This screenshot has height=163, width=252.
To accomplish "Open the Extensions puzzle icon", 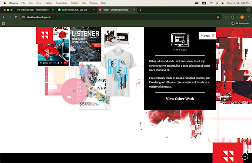I will (233, 17).
